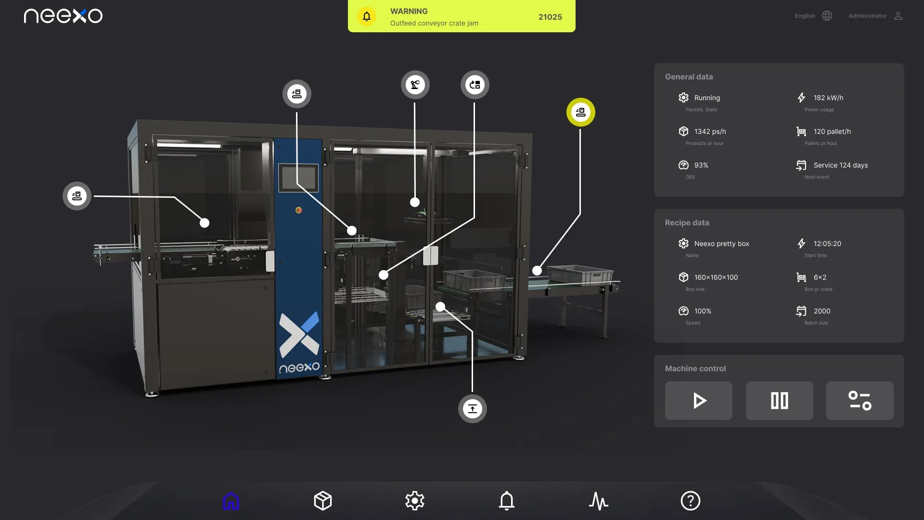
Task: Click the Service 124 days value
Action: [841, 165]
